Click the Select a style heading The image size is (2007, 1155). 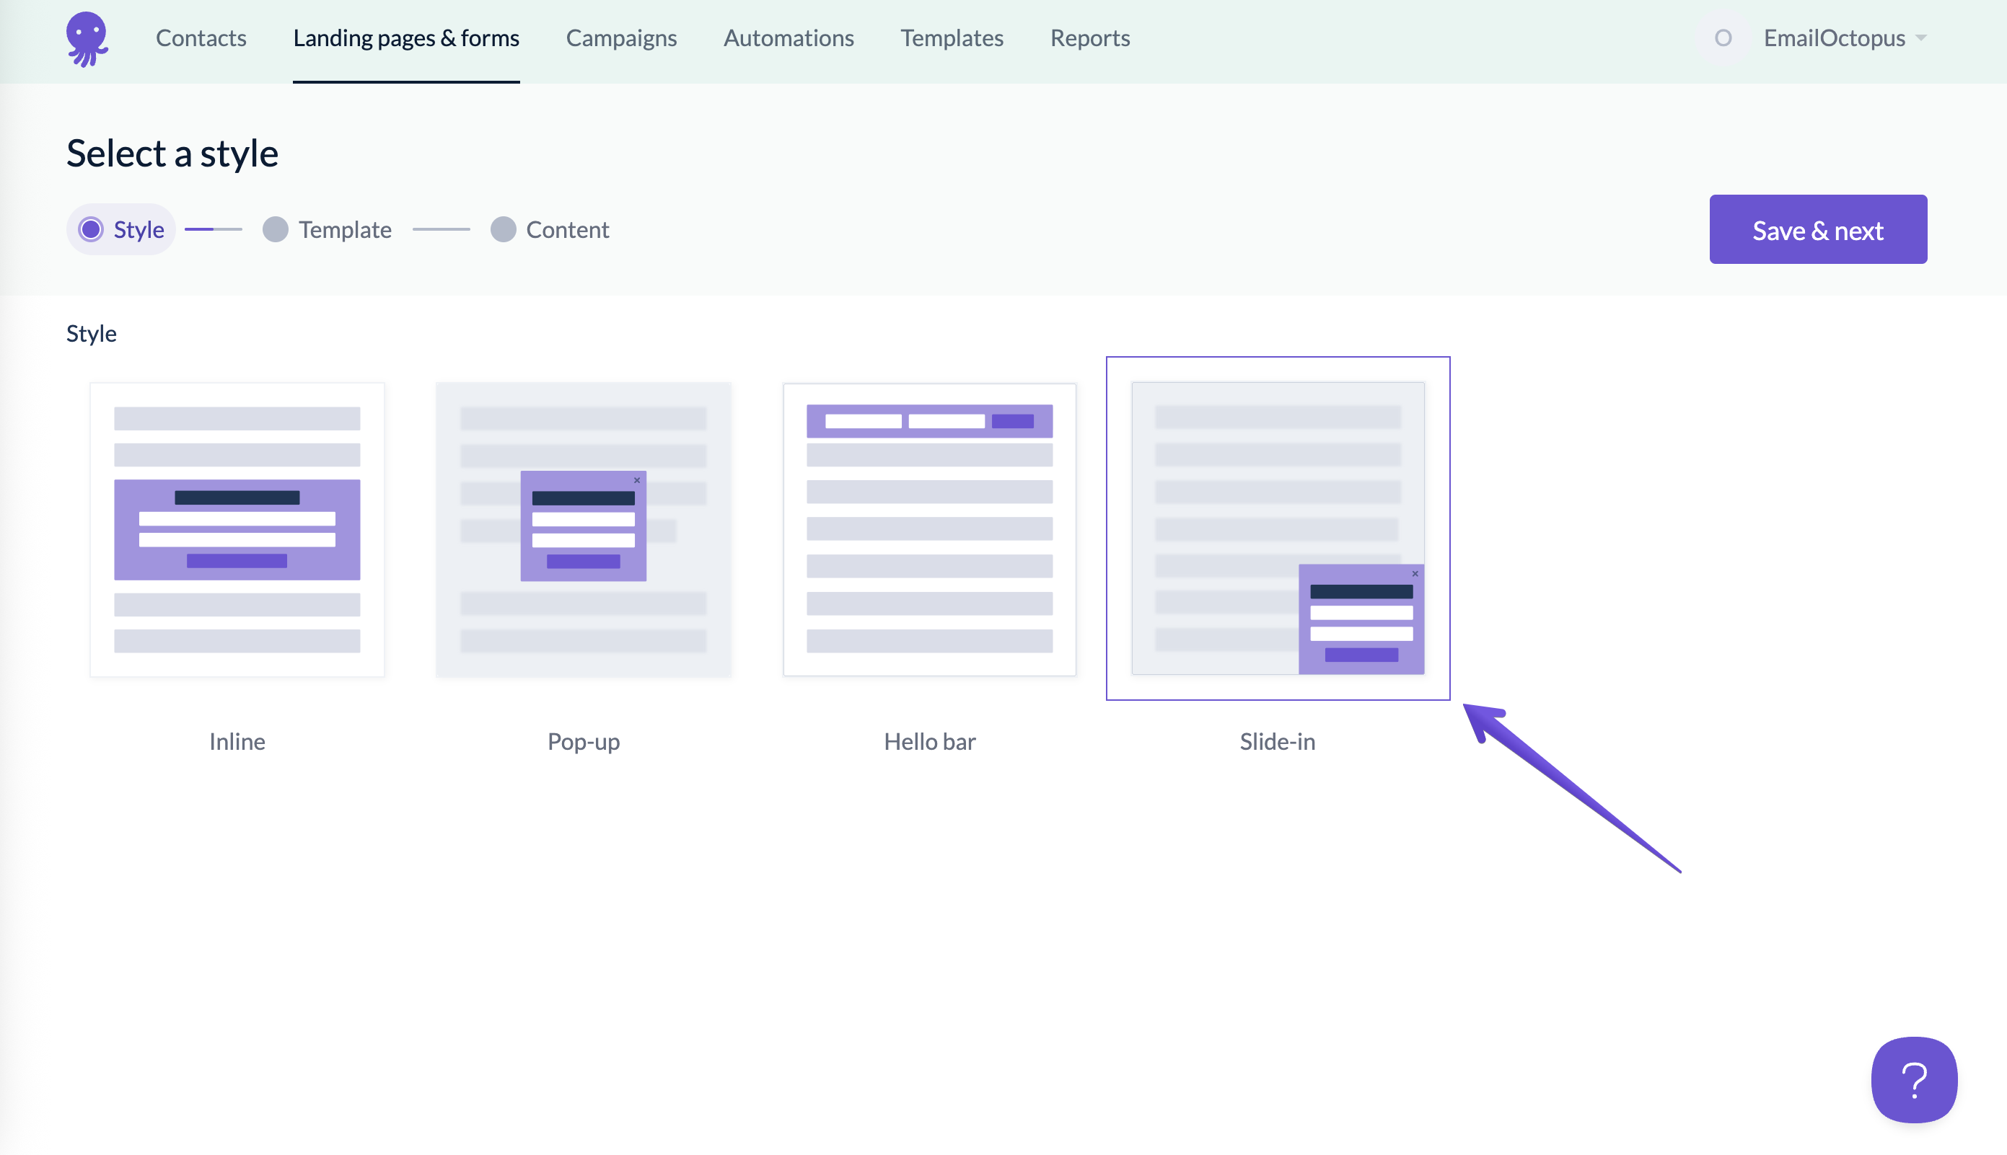click(172, 153)
